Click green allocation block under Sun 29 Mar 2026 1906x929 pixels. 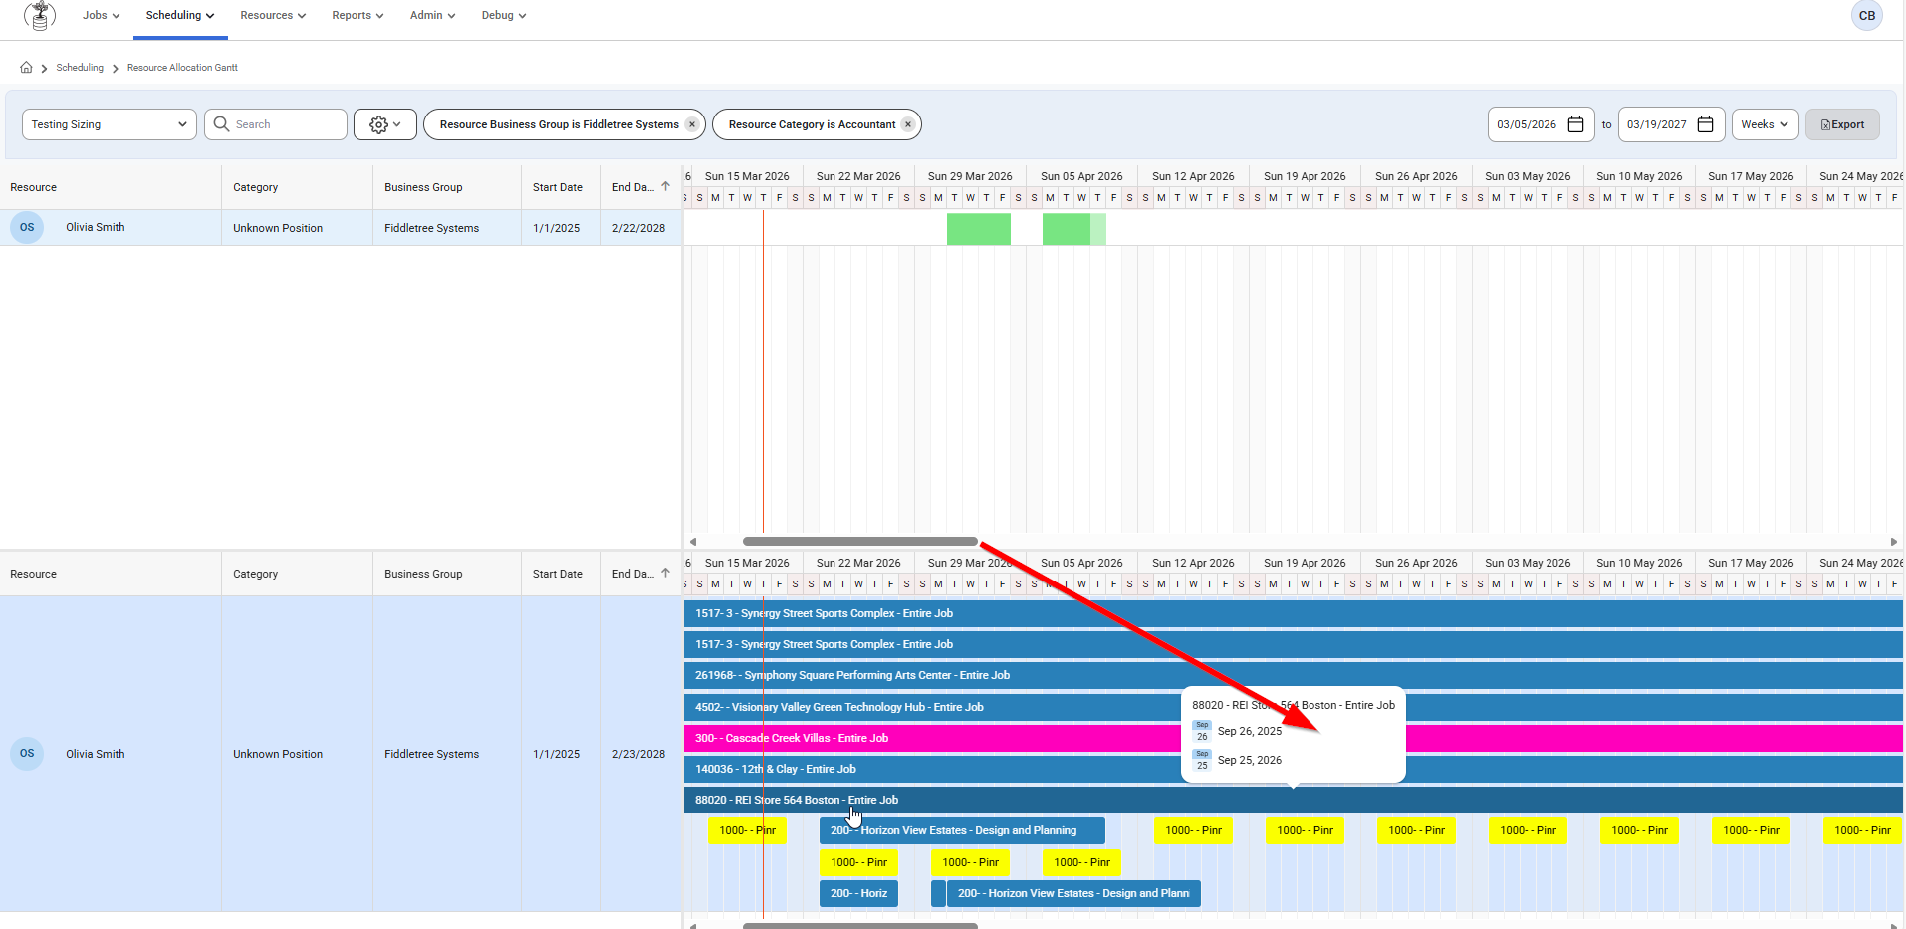click(x=979, y=229)
